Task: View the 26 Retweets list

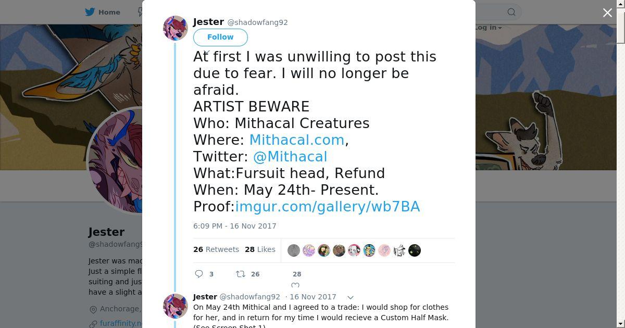Action: pos(216,249)
